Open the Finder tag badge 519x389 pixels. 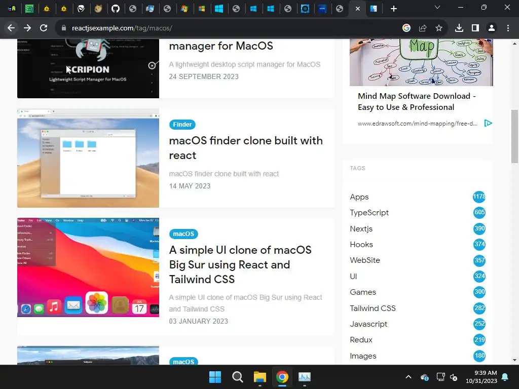coord(182,125)
